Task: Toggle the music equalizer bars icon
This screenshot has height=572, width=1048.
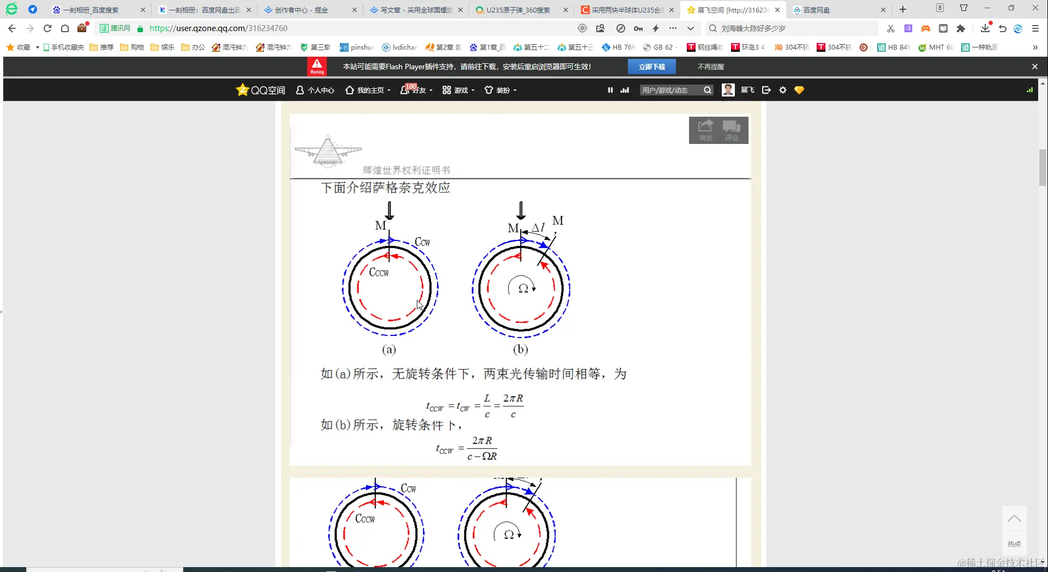Action: 624,90
